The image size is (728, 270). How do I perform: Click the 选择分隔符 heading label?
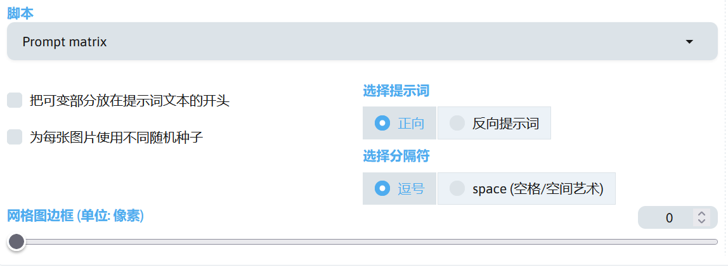396,156
